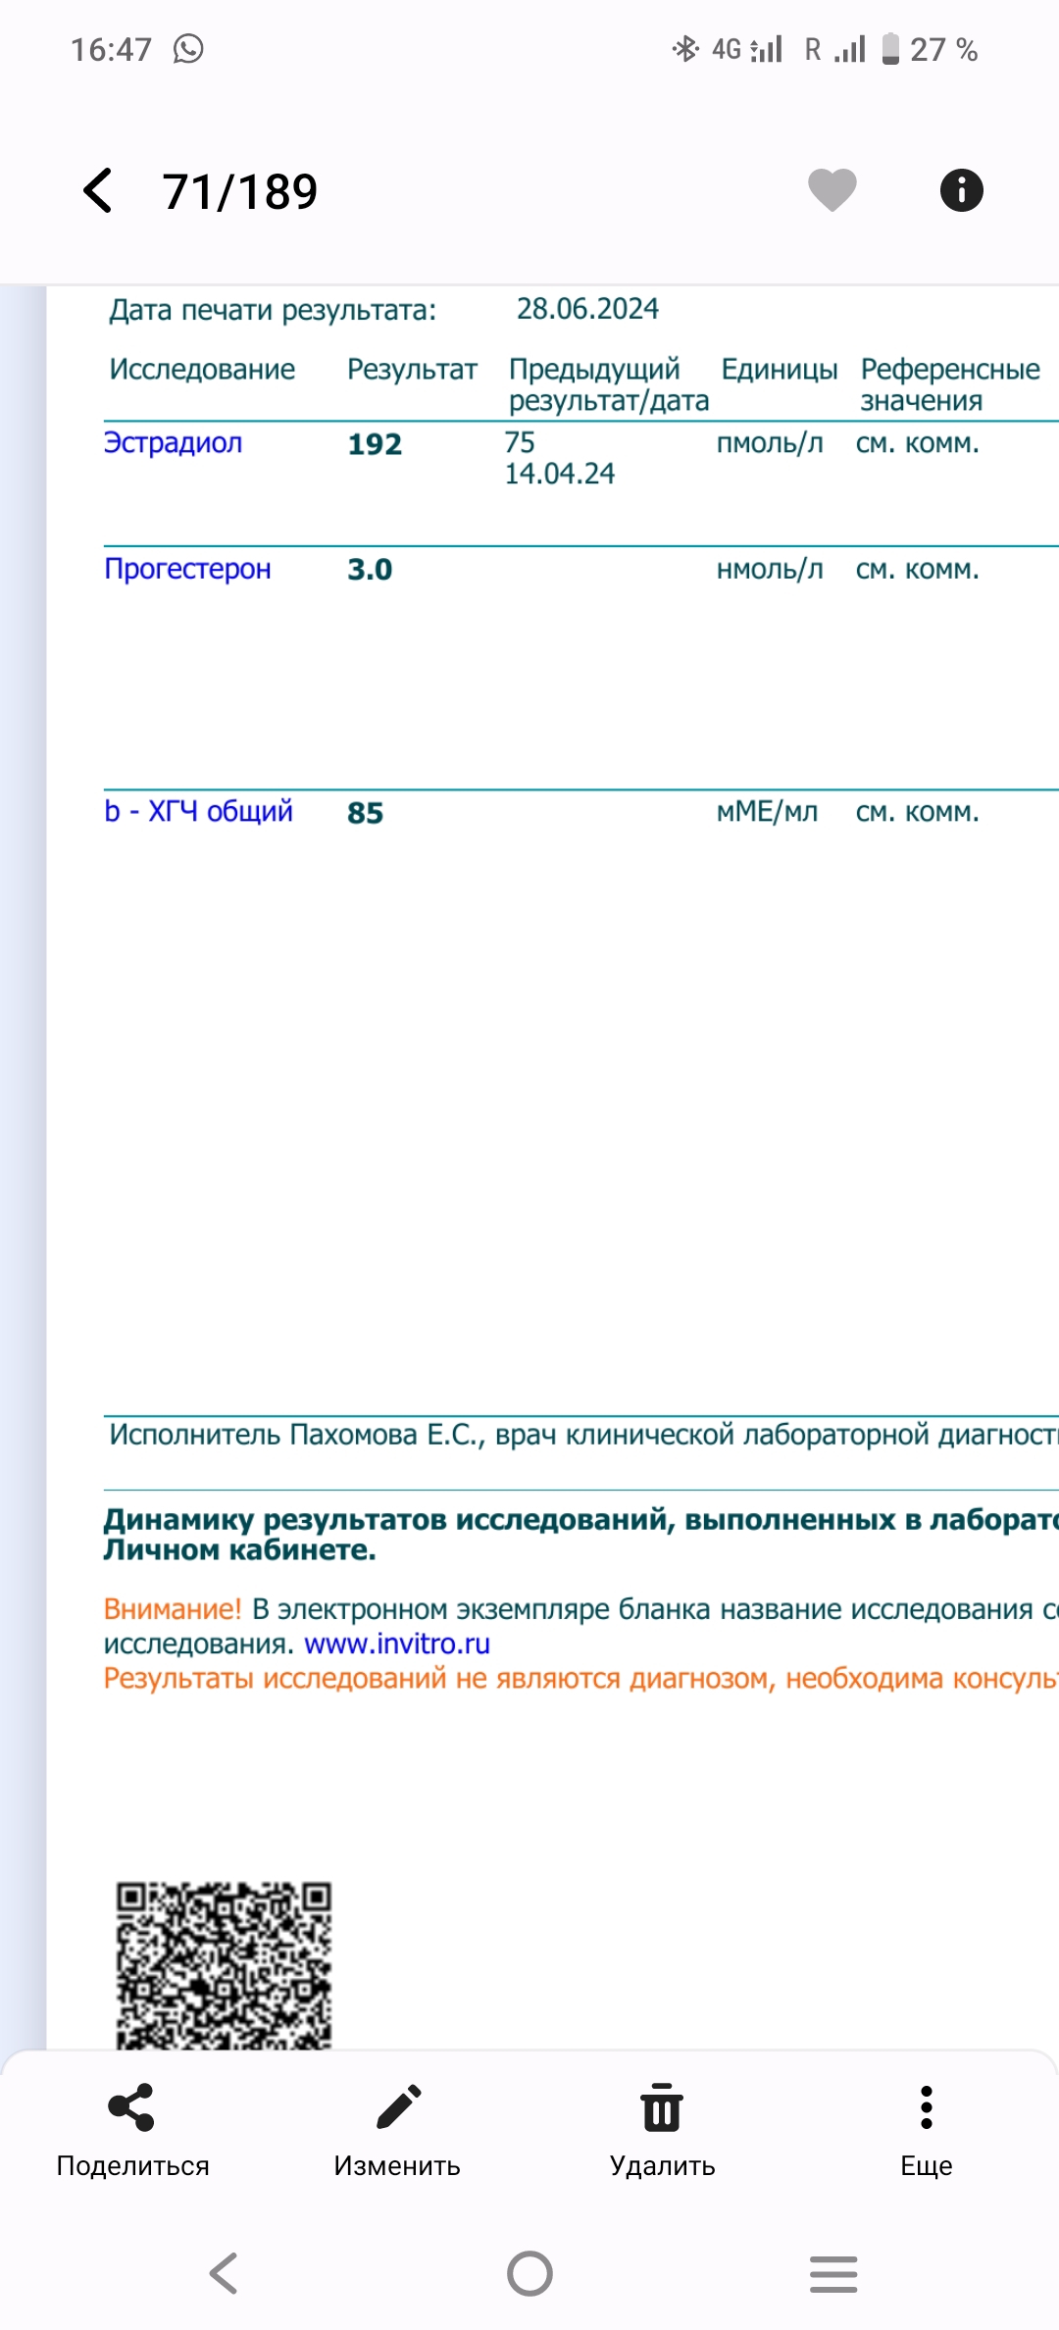Tap the orange Внимание! warning text
Screen dimensions: 1059x2330
pyautogui.click(x=172, y=1609)
